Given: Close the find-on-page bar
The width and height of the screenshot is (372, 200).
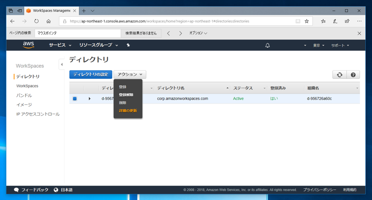Looking at the screenshot, I should coord(359,33).
